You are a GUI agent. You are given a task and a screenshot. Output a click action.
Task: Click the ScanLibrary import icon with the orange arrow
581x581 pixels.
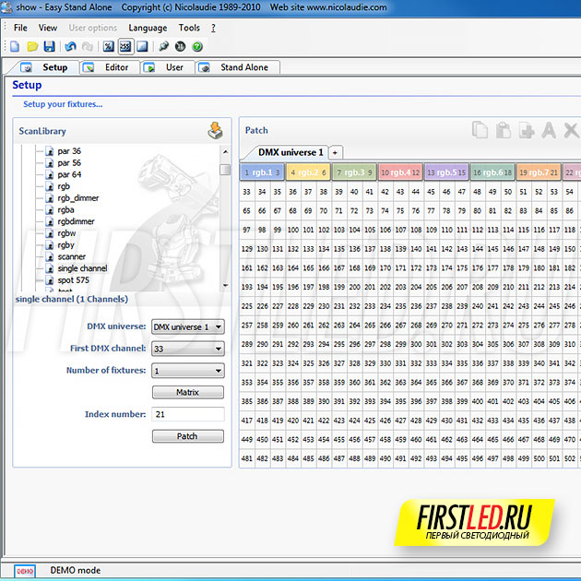(216, 131)
